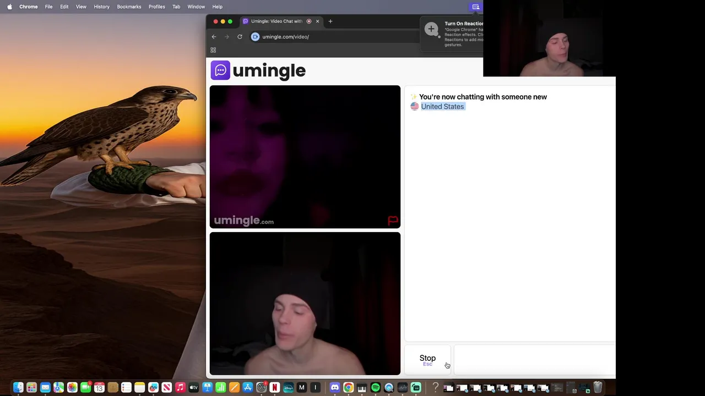The image size is (705, 396).
Task: Open the Bookmarks menu
Action: coord(129,7)
